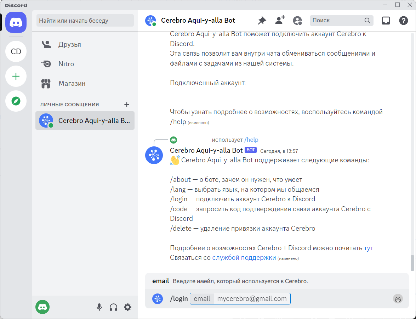416x319 pixels.
Task: Open Friends page
Action: (x=85, y=44)
